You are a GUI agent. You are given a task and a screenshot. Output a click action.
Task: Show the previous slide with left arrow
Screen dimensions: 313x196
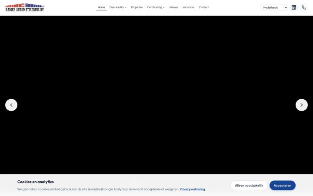(x=11, y=105)
